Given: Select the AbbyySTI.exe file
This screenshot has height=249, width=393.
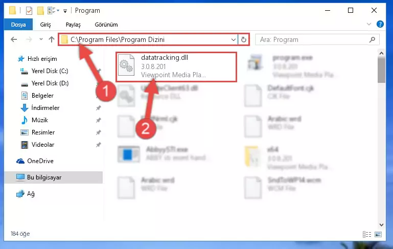Looking at the screenshot, I should (x=163, y=154).
